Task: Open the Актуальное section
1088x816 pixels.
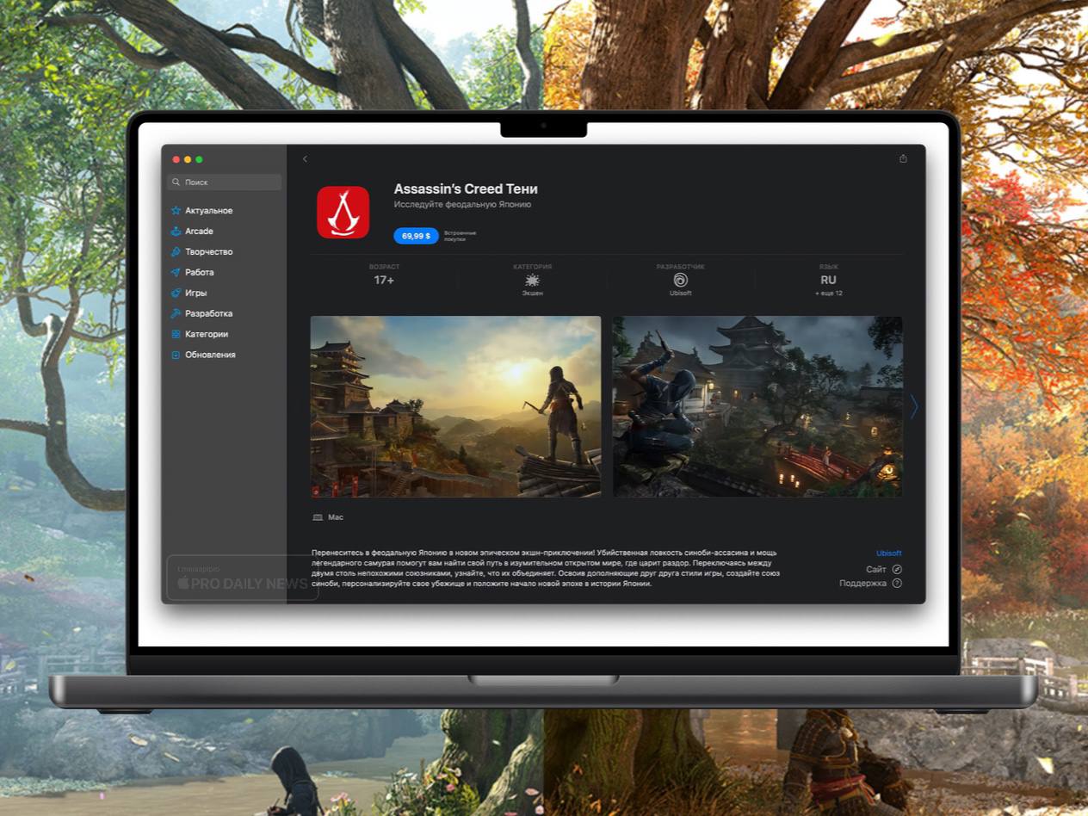Action: pyautogui.click(x=208, y=211)
